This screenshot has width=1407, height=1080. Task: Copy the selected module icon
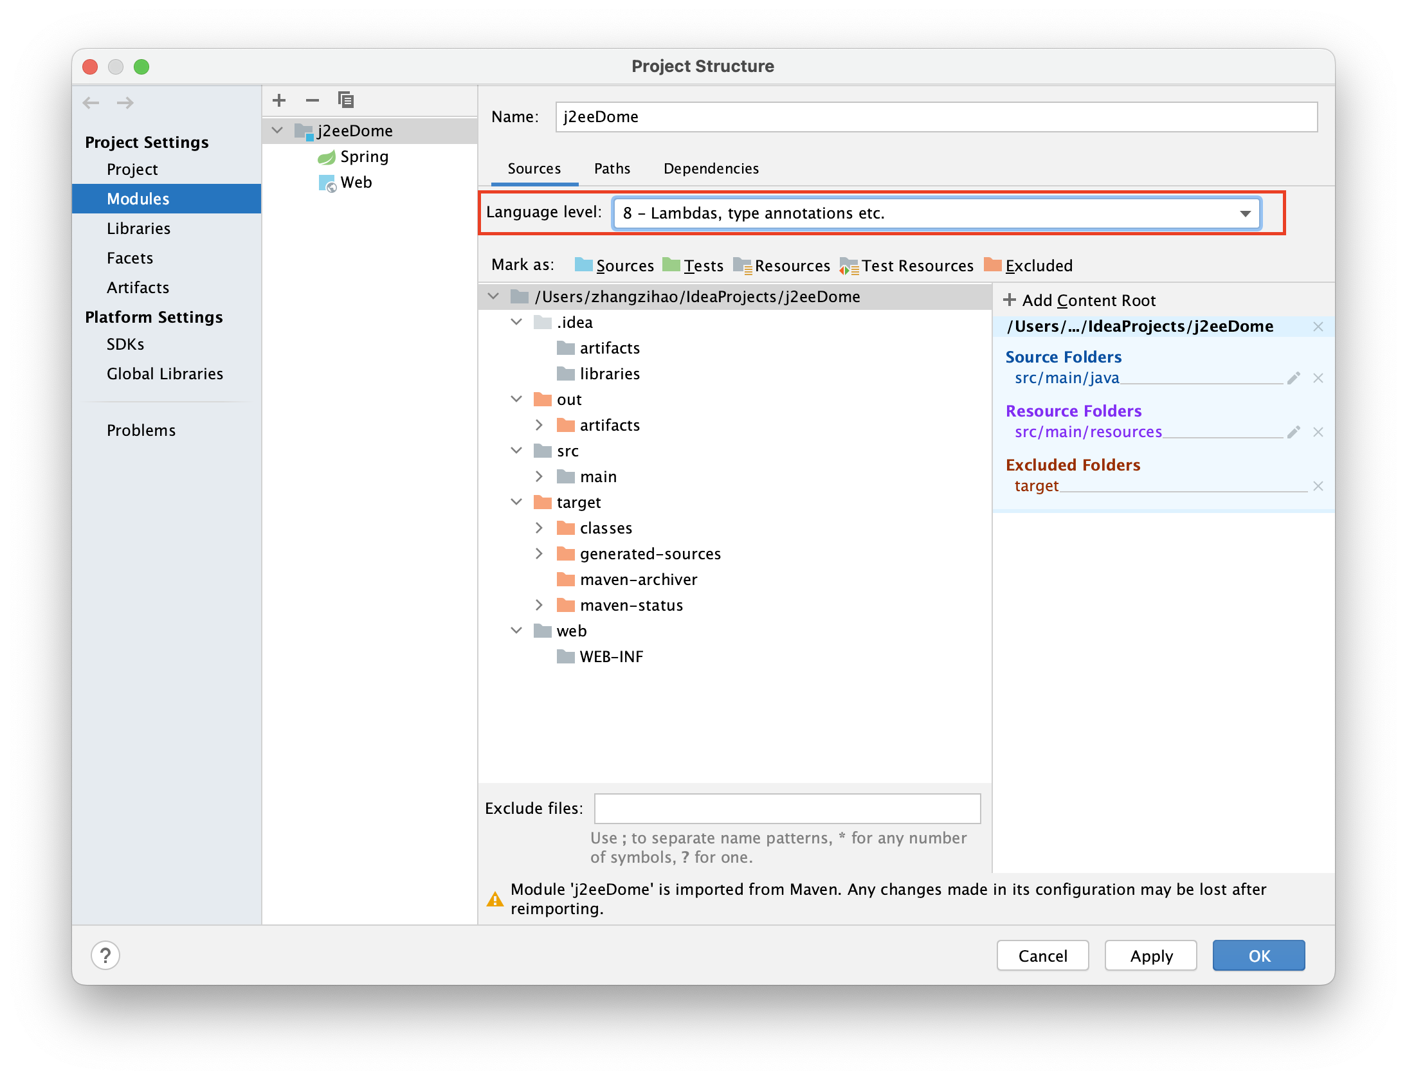[346, 100]
